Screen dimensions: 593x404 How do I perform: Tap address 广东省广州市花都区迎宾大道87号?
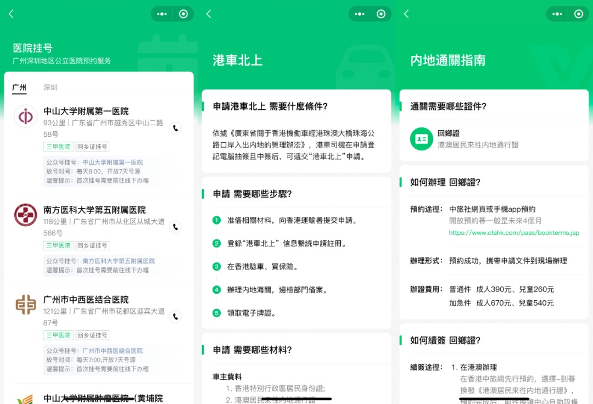104,317
